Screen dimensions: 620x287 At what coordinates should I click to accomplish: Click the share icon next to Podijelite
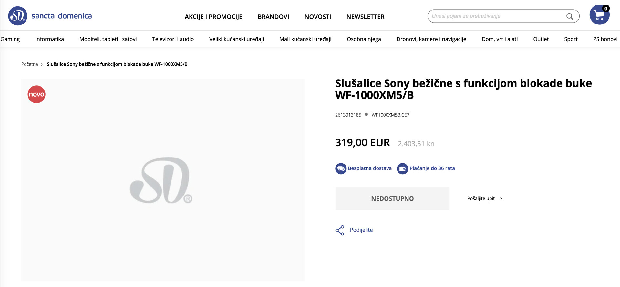[340, 230]
